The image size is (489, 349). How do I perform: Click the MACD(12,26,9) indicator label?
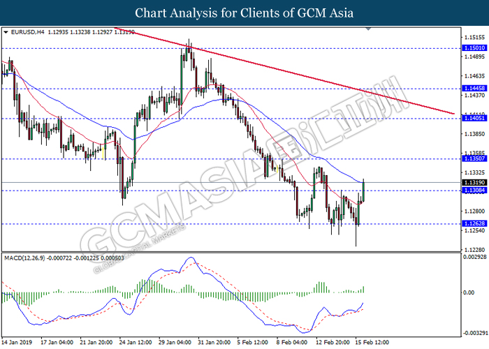(x=24, y=258)
